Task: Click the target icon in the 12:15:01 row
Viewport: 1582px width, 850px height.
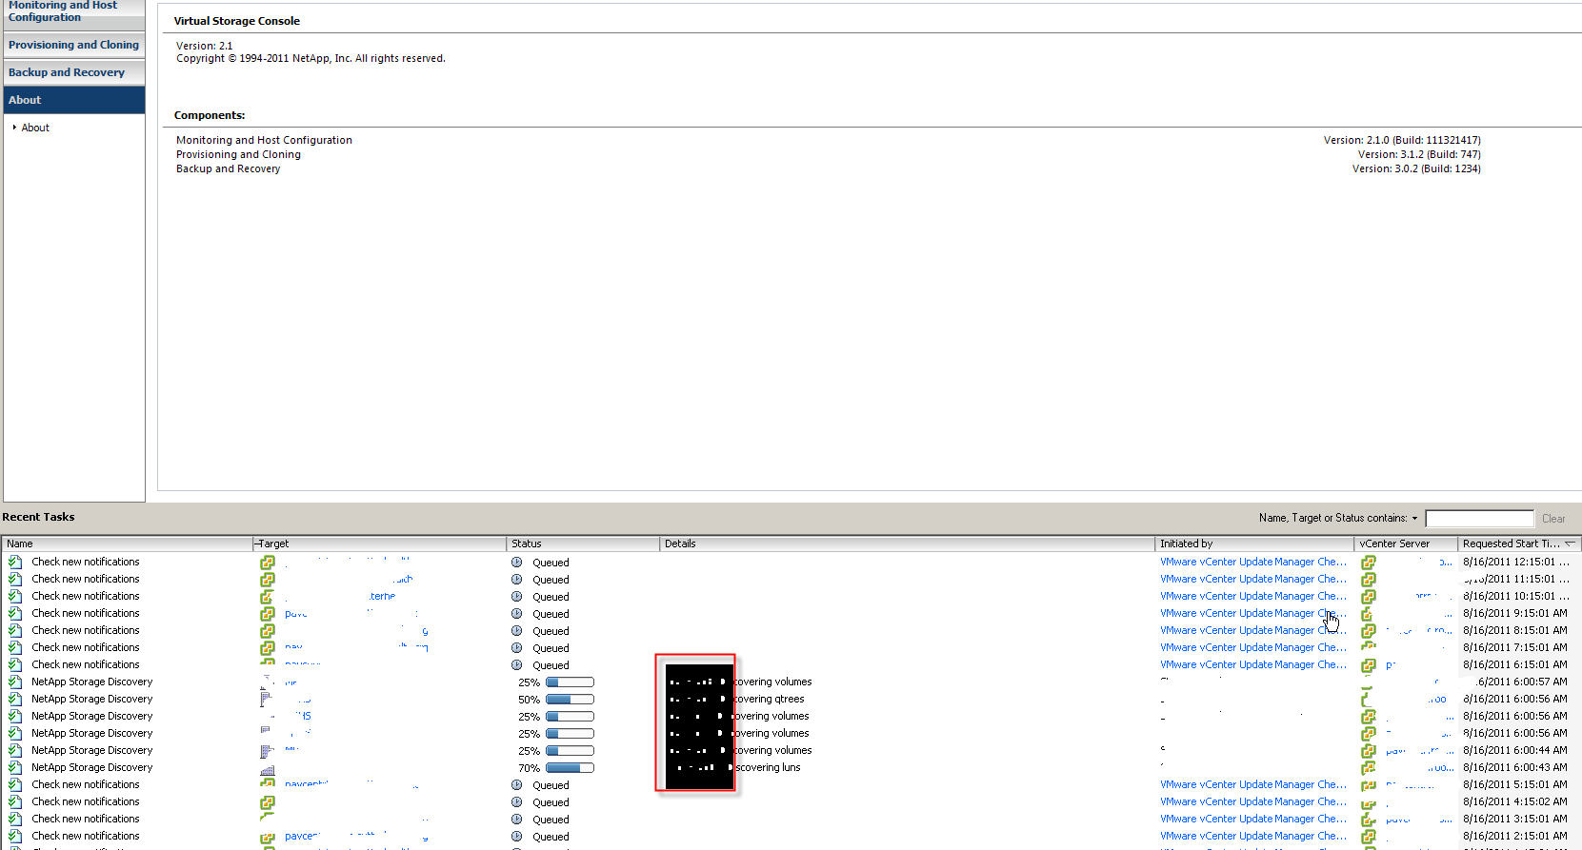Action: 268,563
